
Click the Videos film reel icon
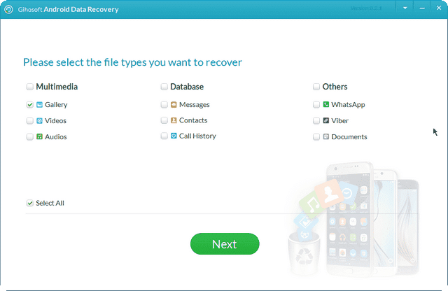coord(39,120)
